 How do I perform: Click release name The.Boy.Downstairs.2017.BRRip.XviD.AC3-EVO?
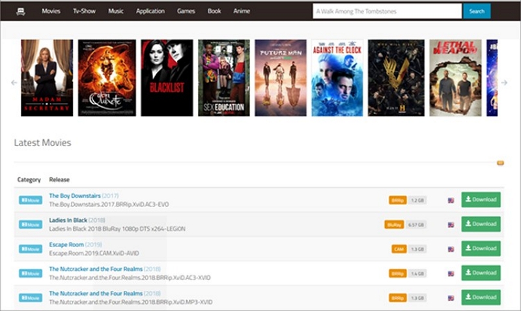(x=109, y=204)
